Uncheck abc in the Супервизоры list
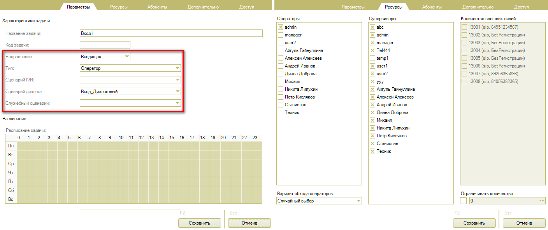The height and width of the screenshot is (230, 548). [x=372, y=27]
